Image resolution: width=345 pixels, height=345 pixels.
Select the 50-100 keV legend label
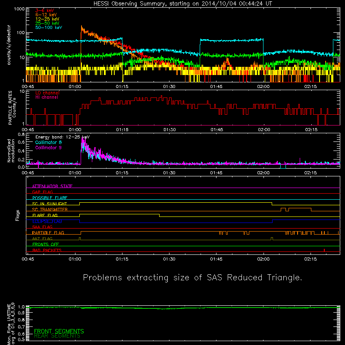49,28
